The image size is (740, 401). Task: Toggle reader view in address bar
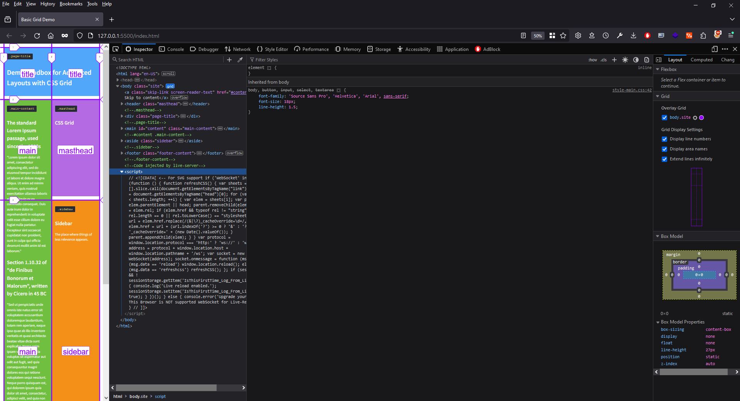click(x=523, y=35)
